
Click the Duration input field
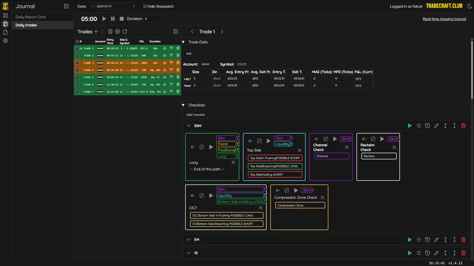point(152,19)
